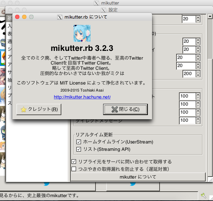Viewport: 213px width, 201px height.
Task: Toggle ホームタイムライン(UserStream) checkbox
Action: (x=79, y=142)
